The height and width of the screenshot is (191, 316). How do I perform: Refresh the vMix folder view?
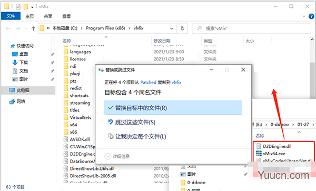(182, 28)
